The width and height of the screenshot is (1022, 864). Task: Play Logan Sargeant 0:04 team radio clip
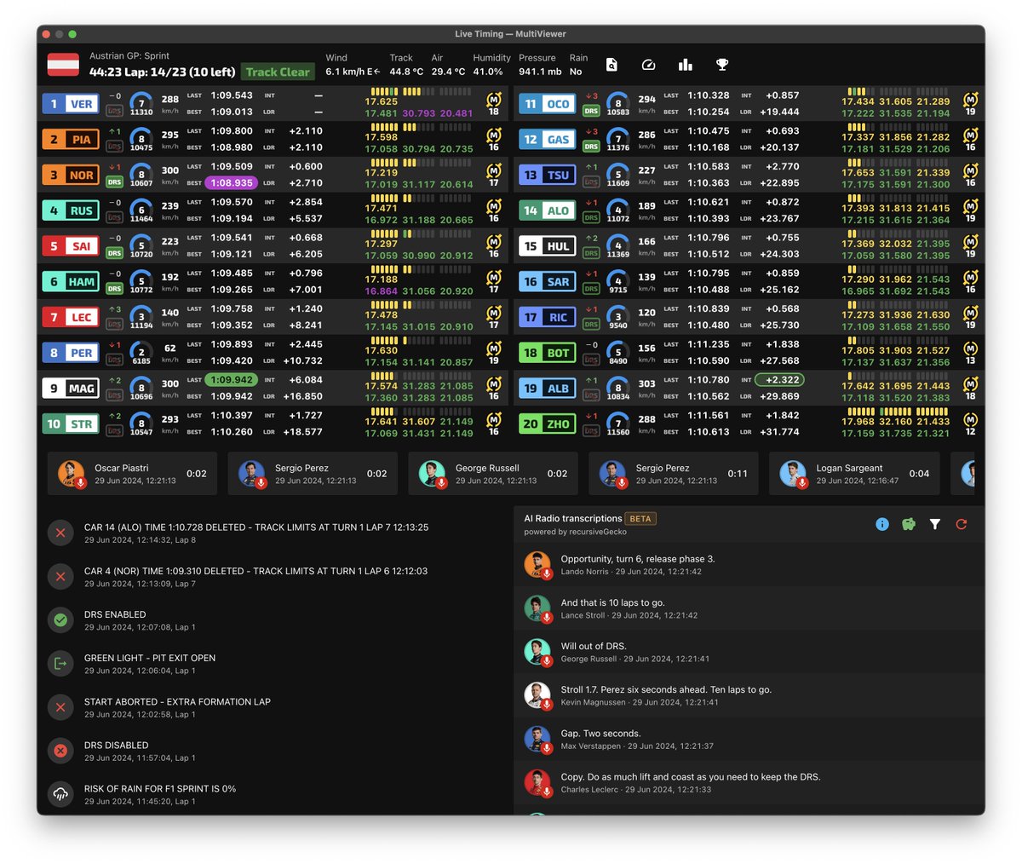[x=854, y=474]
